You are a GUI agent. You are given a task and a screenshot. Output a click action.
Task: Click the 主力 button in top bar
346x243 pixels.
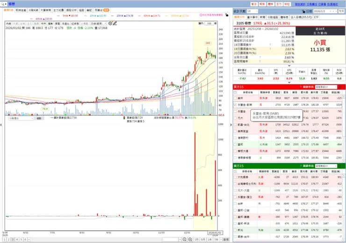click(279, 4)
